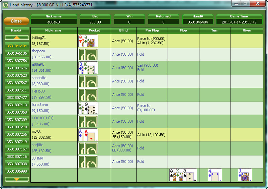Click the jack of diamonds river card

245,175
